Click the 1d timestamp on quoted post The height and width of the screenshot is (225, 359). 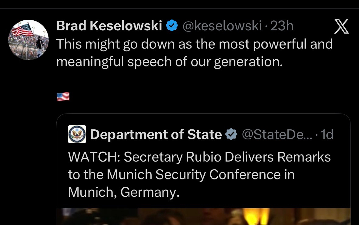[327, 134]
